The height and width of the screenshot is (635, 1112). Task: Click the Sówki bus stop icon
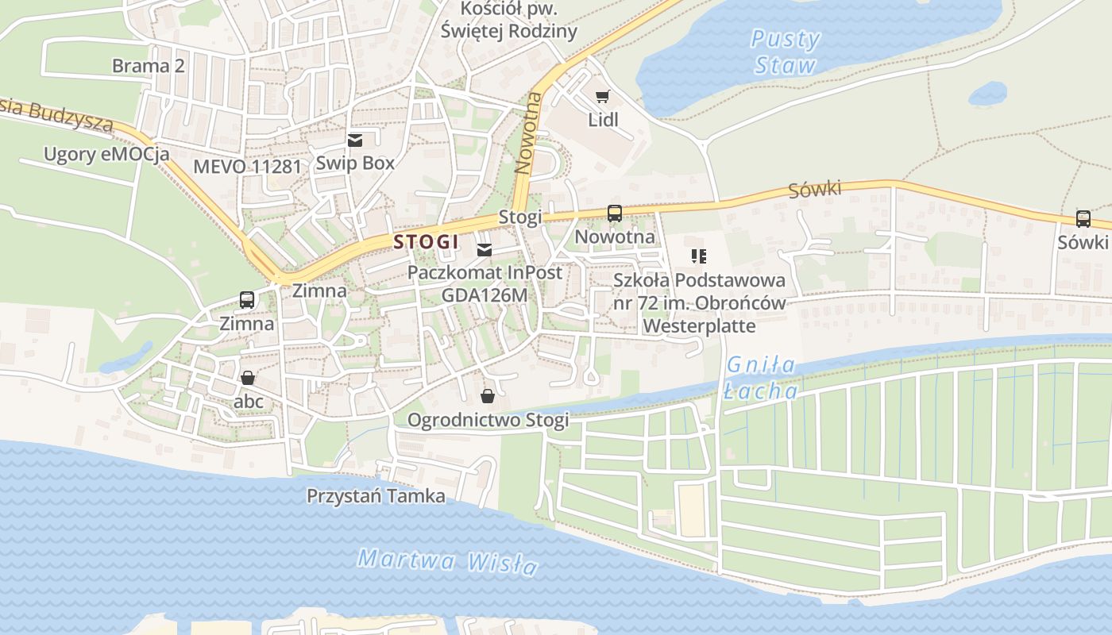pos(1083,219)
